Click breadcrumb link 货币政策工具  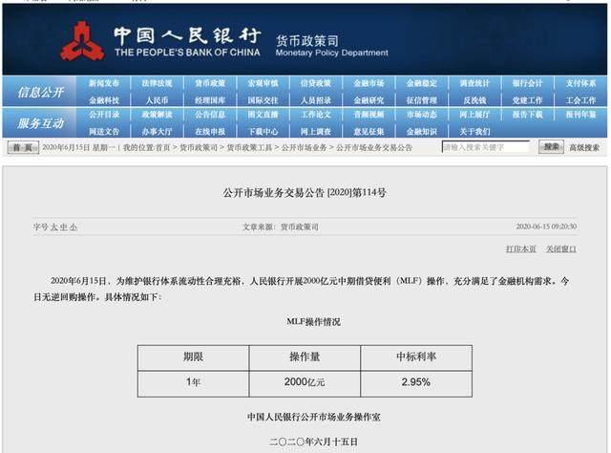tap(249, 147)
